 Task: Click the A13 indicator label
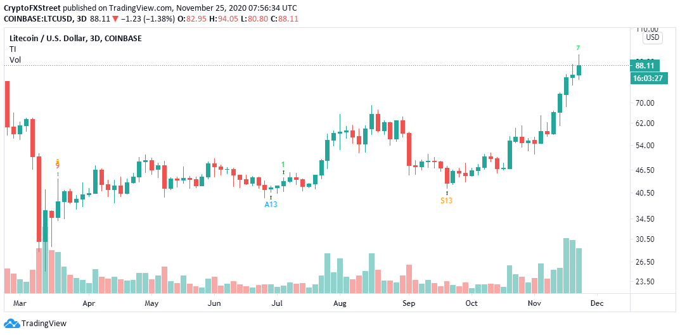(271, 204)
